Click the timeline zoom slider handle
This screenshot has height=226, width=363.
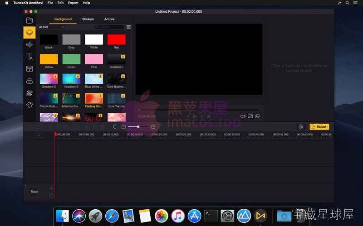click(138, 127)
